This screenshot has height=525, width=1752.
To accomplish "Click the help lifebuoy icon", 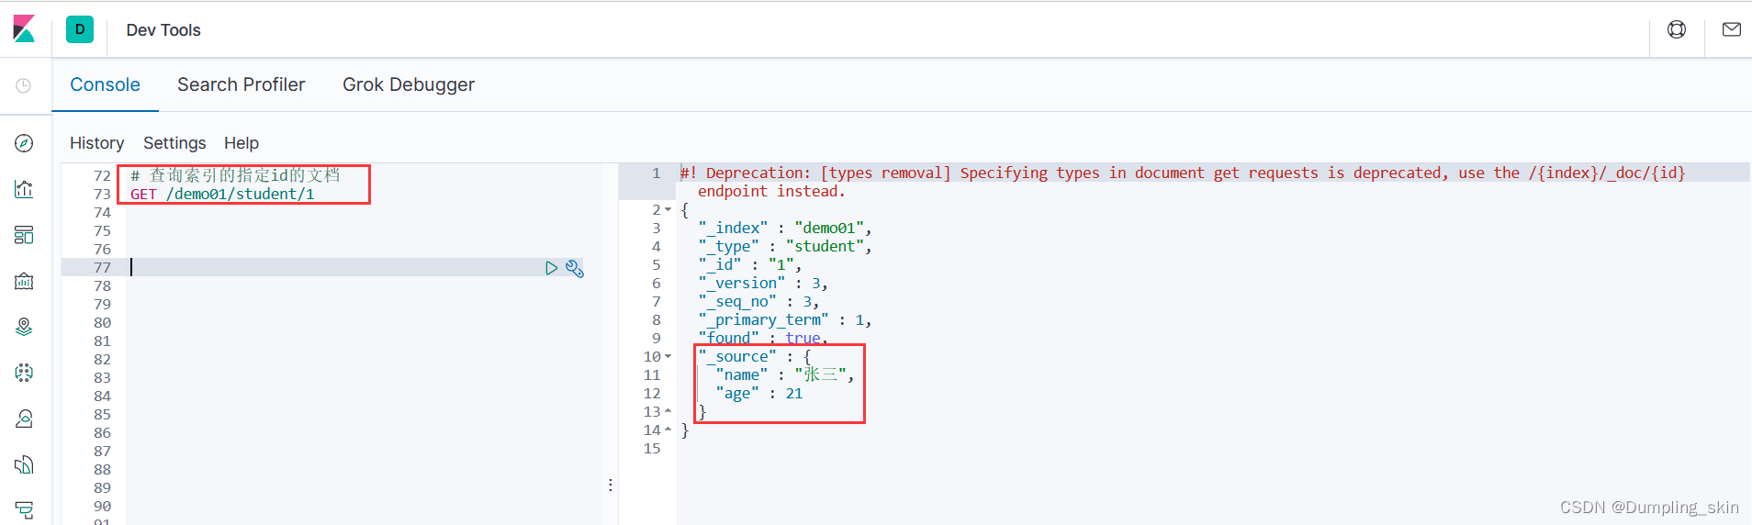I will [1677, 29].
